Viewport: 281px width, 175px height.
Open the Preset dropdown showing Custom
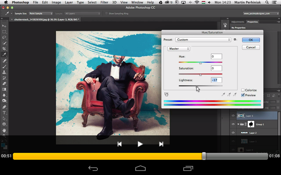203,40
